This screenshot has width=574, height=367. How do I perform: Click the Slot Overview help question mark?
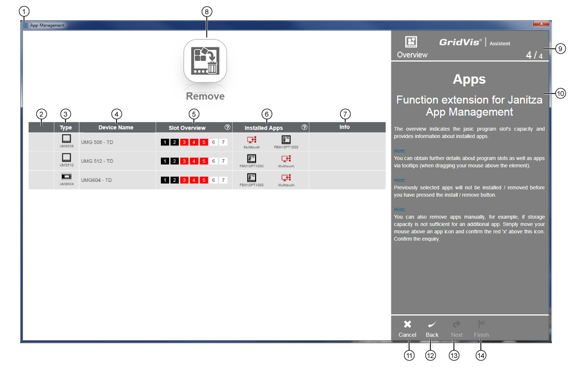[227, 128]
